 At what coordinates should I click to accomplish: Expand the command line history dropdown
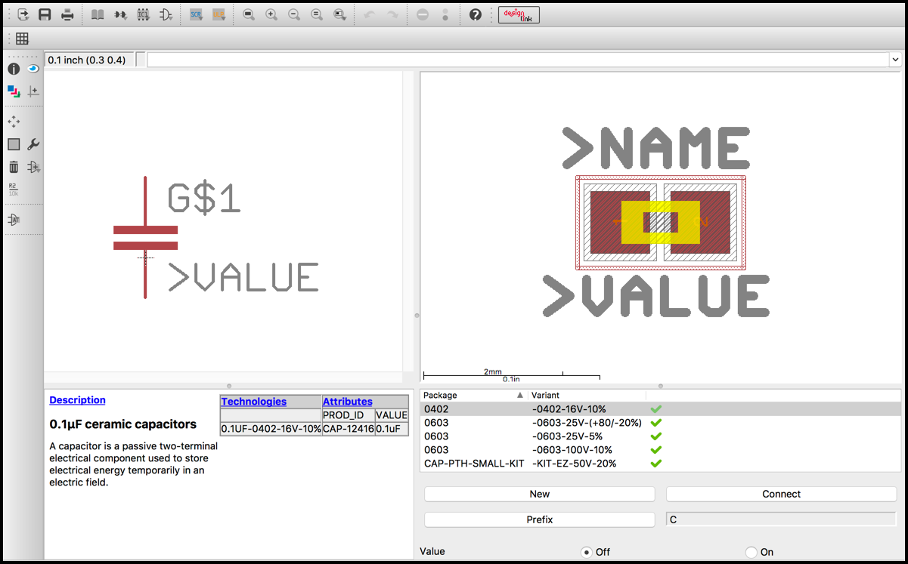coord(895,60)
